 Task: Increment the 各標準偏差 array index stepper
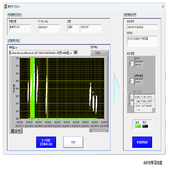129,79
